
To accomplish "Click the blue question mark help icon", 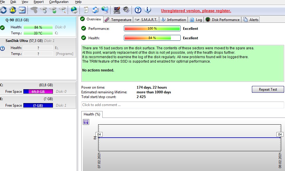I will tap(138, 10).
